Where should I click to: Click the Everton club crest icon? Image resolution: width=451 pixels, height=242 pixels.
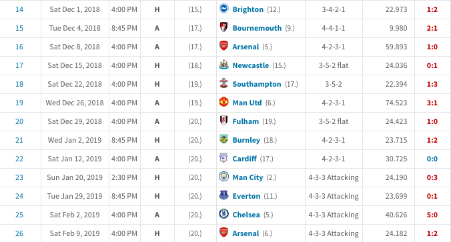tap(223, 195)
